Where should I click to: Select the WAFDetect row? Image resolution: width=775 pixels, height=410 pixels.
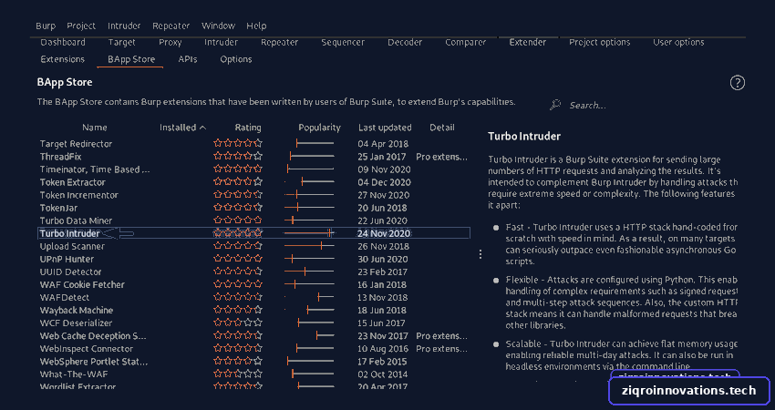point(253,297)
